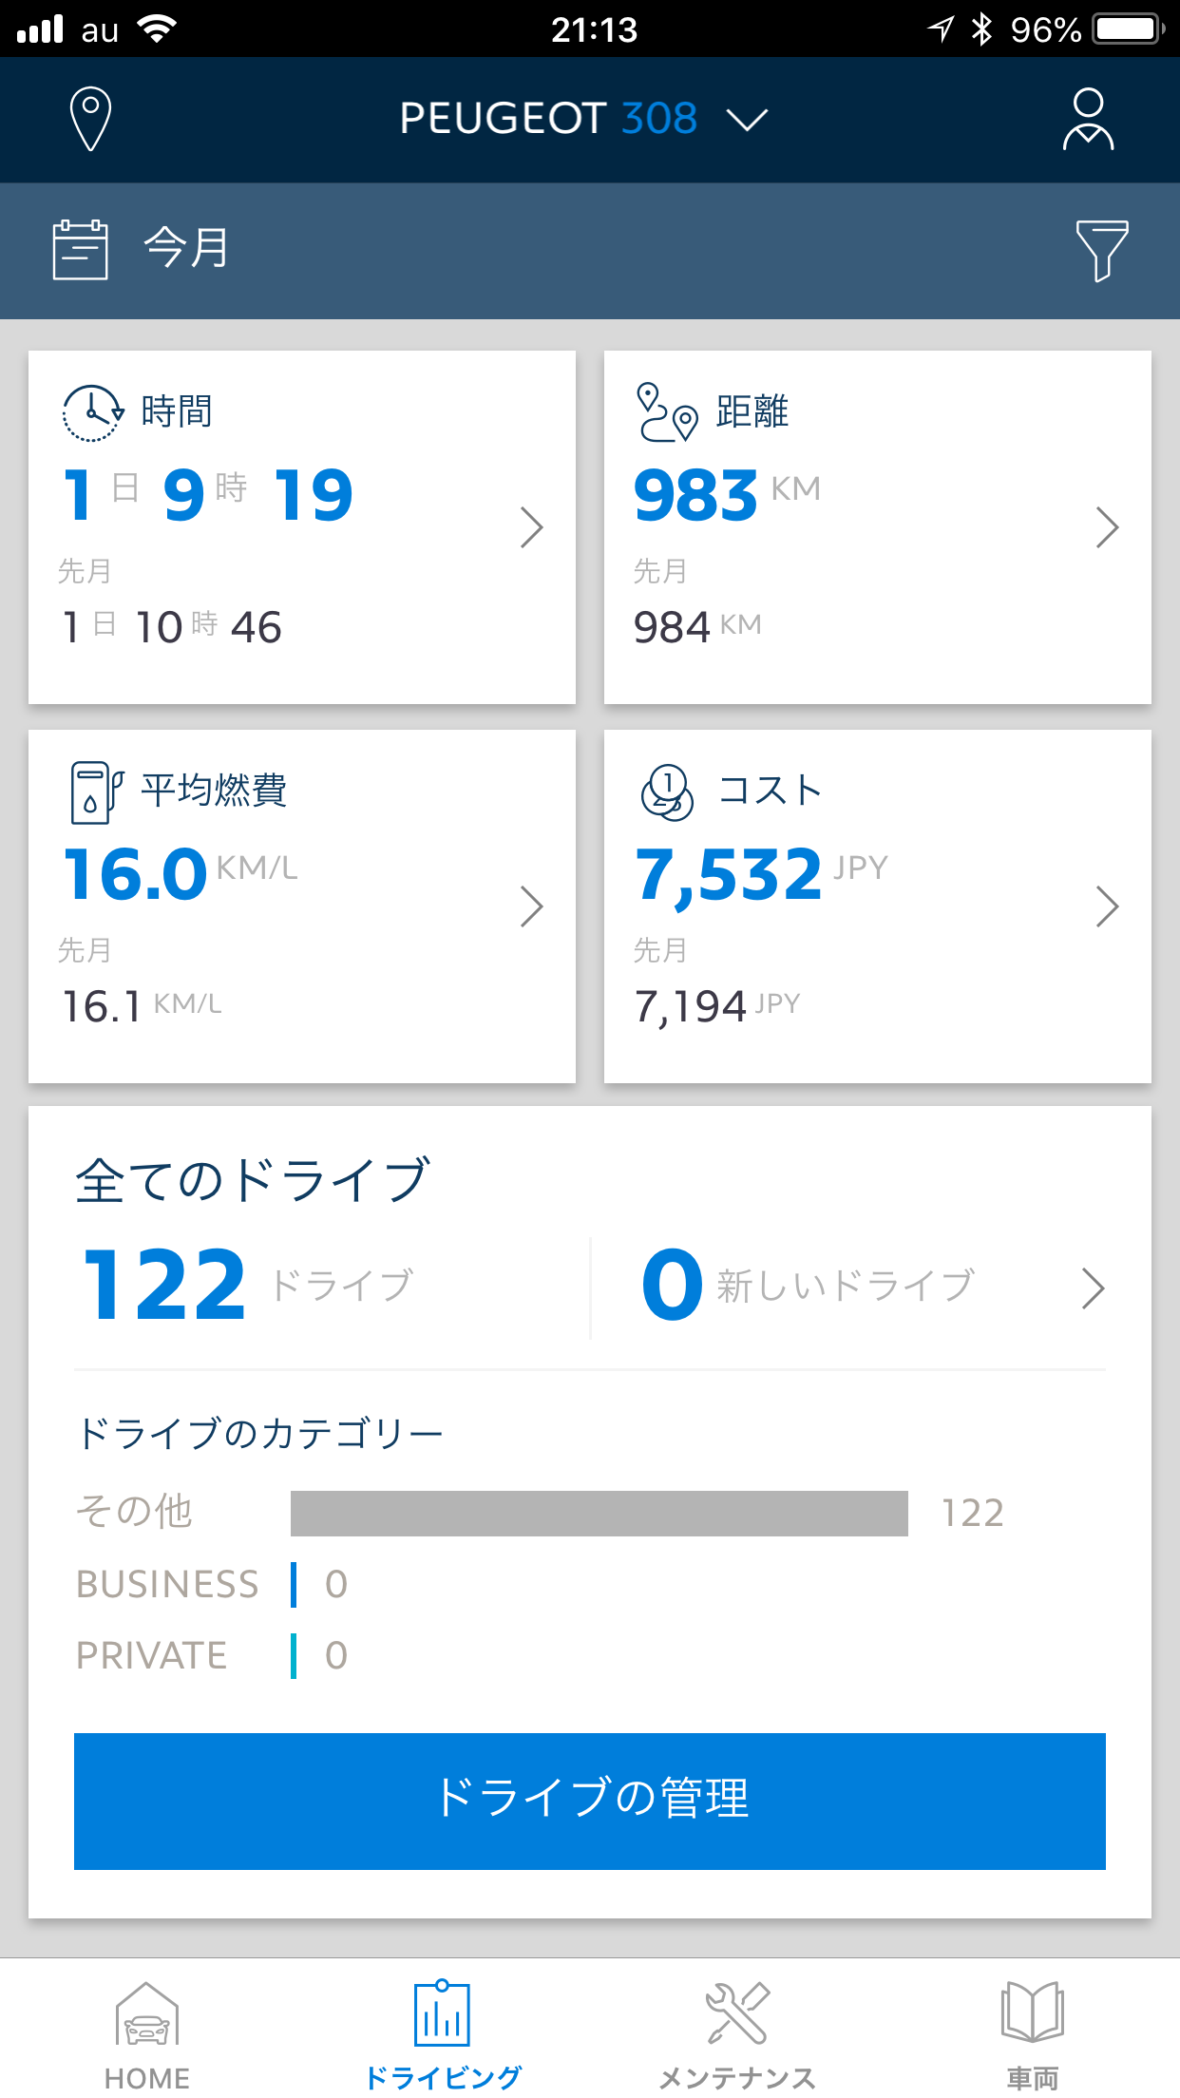This screenshot has width=1180, height=2098.
Task: Open コスト details via its chevron
Action: tap(1107, 906)
